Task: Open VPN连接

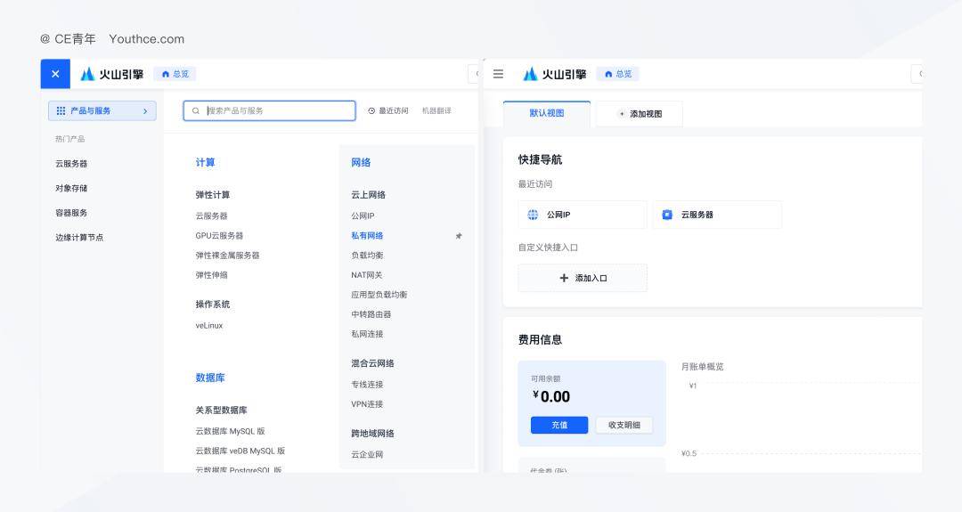Action: [x=367, y=404]
